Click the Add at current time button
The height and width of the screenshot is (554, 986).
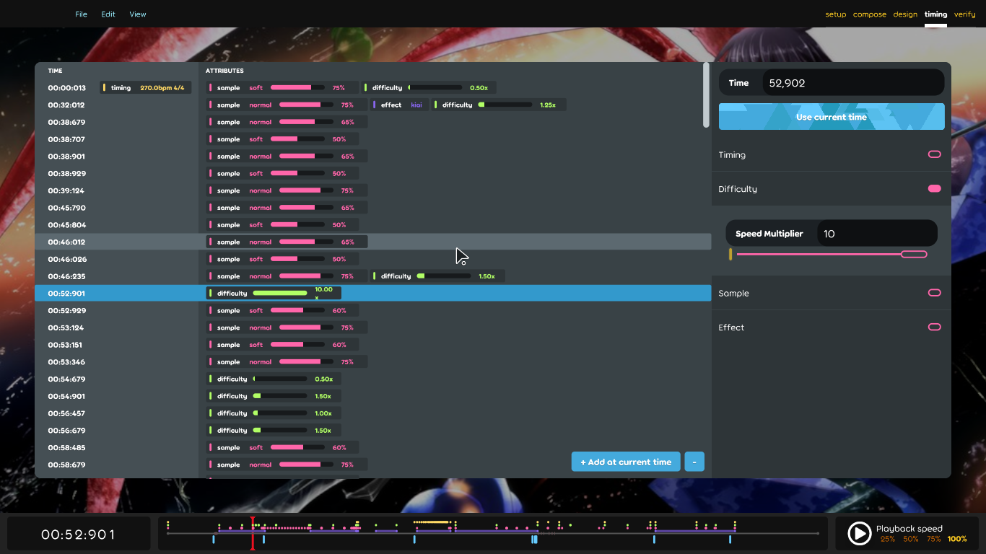[x=625, y=461]
